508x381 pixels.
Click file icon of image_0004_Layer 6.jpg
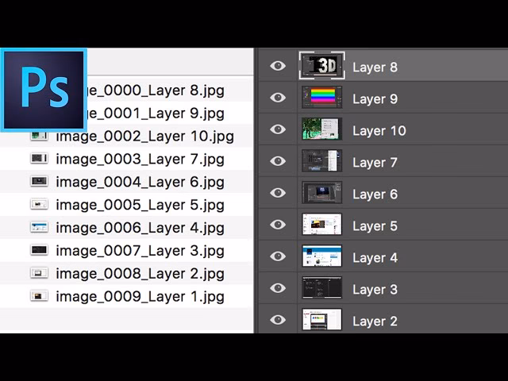click(39, 181)
